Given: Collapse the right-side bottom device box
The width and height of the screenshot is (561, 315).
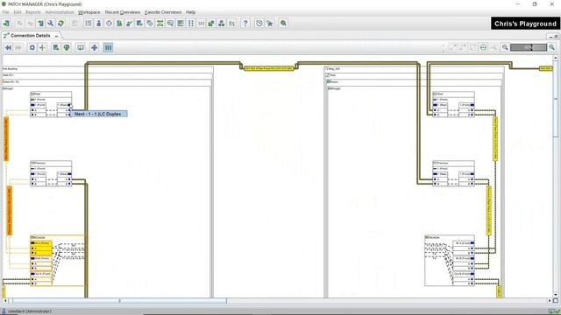Looking at the screenshot, I should [427, 237].
